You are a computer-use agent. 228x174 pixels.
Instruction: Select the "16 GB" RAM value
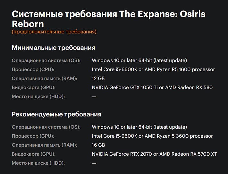(x=98, y=145)
